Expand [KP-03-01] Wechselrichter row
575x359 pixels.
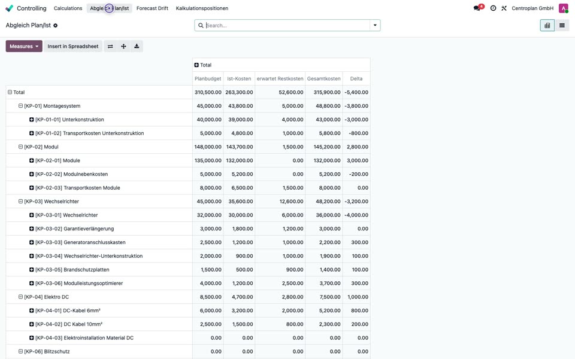click(99, 215)
